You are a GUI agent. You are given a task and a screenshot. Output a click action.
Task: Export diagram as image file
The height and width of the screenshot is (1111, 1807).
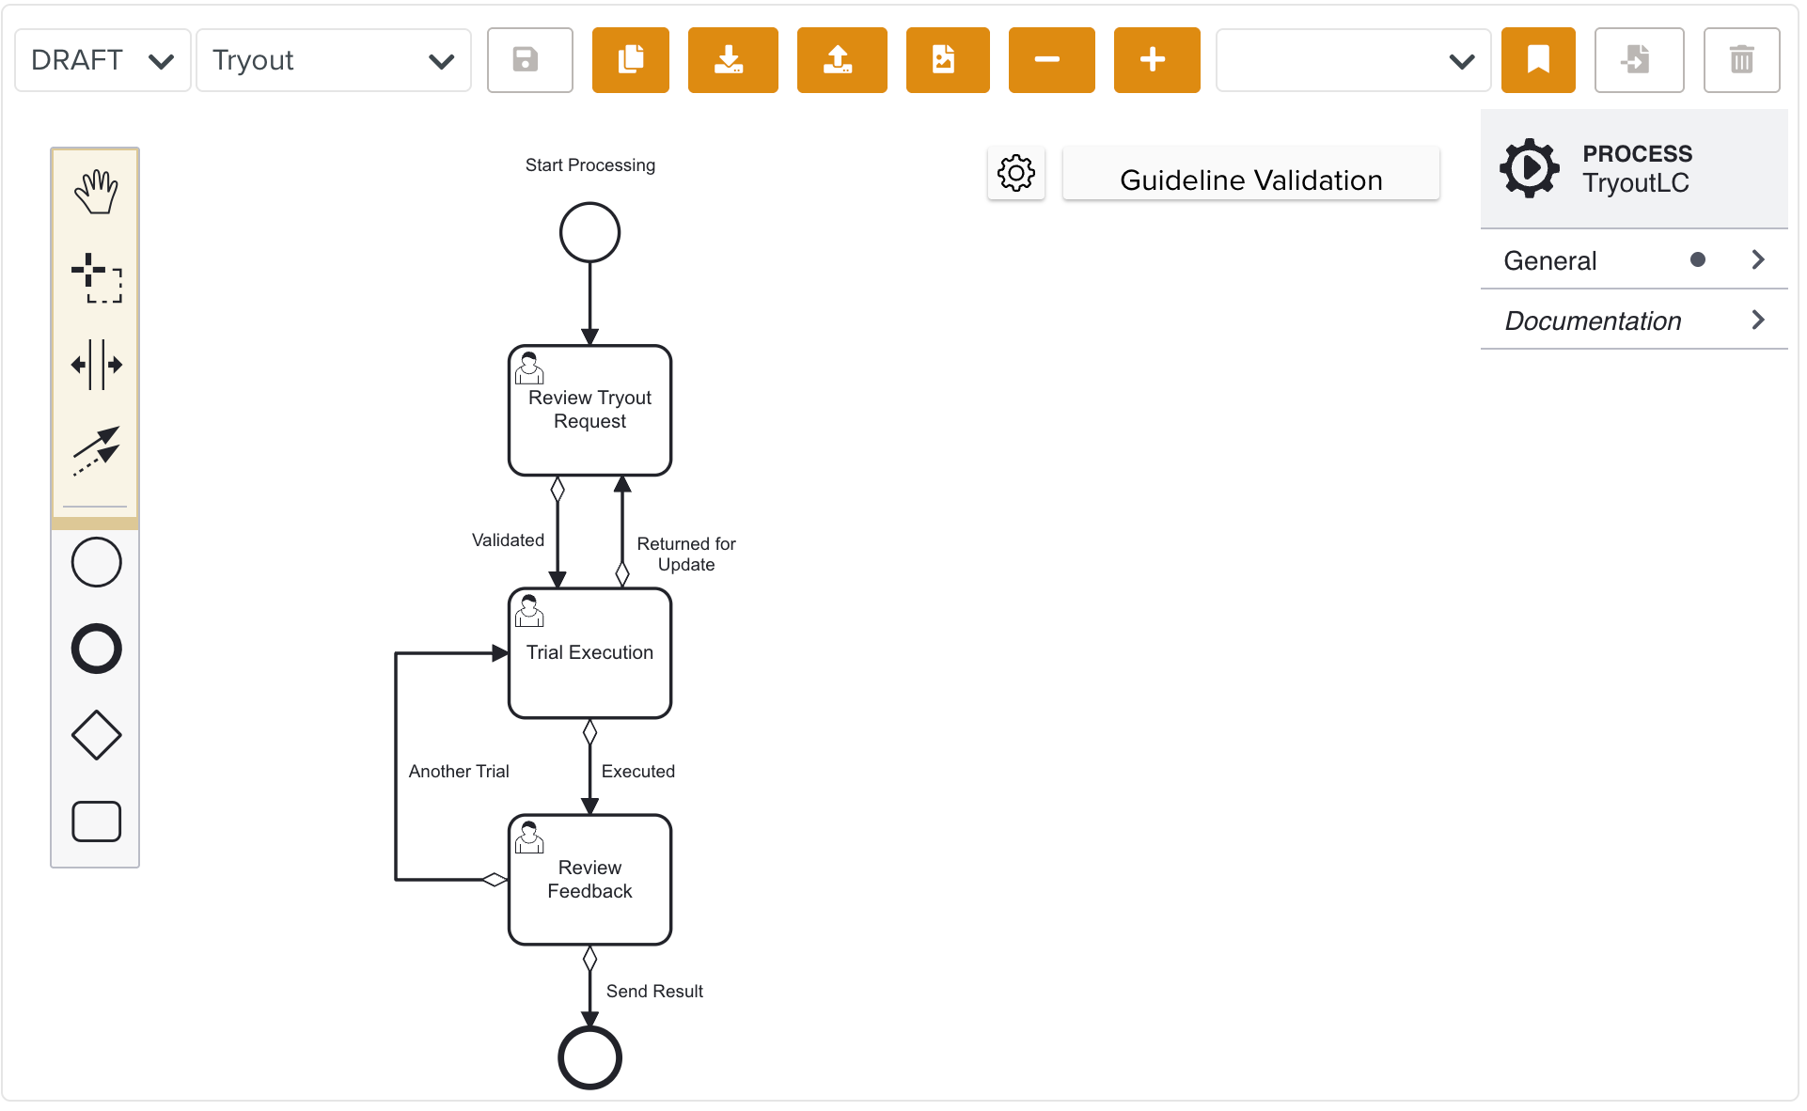tap(947, 60)
